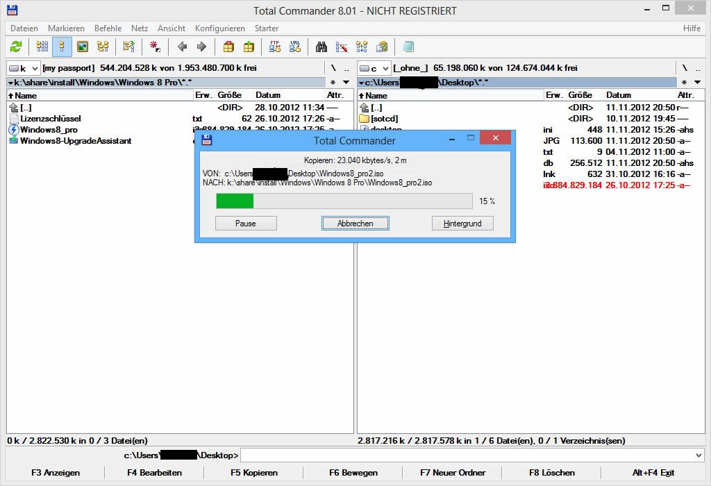The image size is (711, 486).
Task: Open the notepad toolbar icon
Action: click(408, 47)
